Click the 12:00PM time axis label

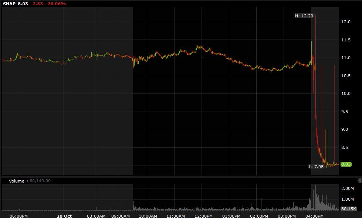(203, 216)
